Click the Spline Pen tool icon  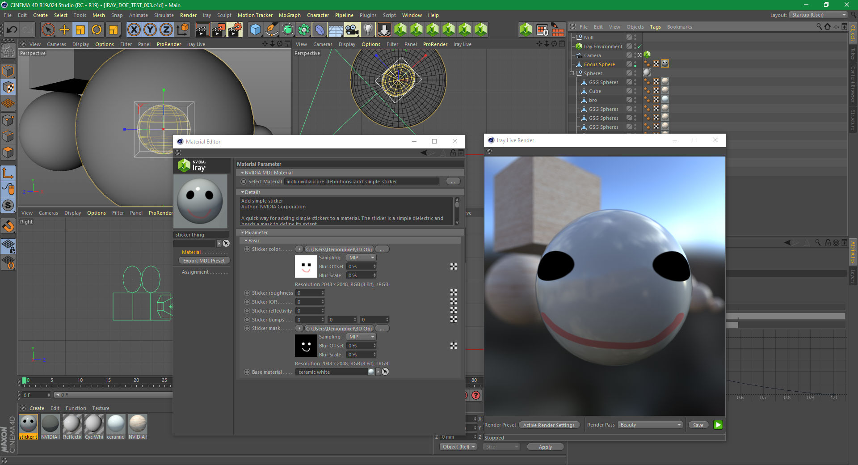[271, 30]
